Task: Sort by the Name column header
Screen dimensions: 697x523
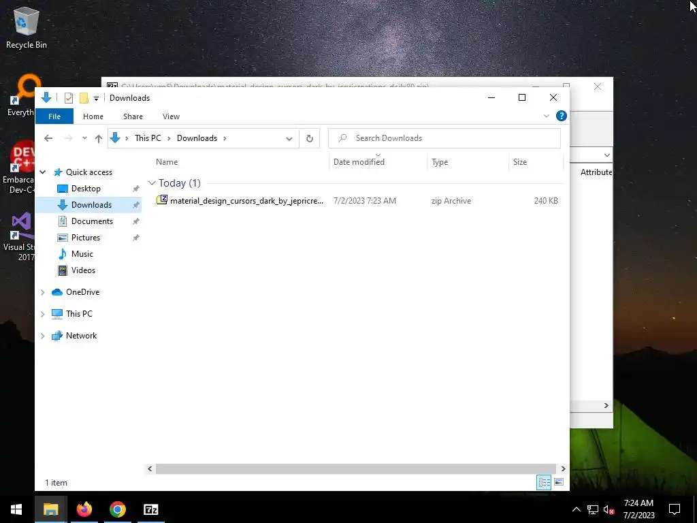Action: [x=167, y=162]
